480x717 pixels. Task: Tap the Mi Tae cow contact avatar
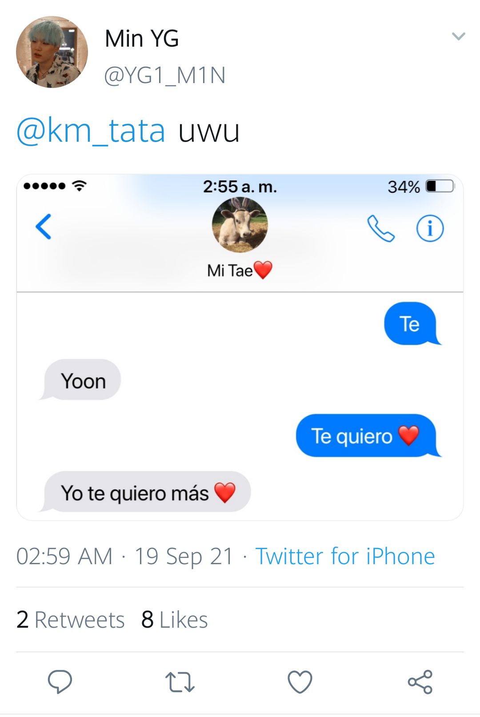point(240,225)
